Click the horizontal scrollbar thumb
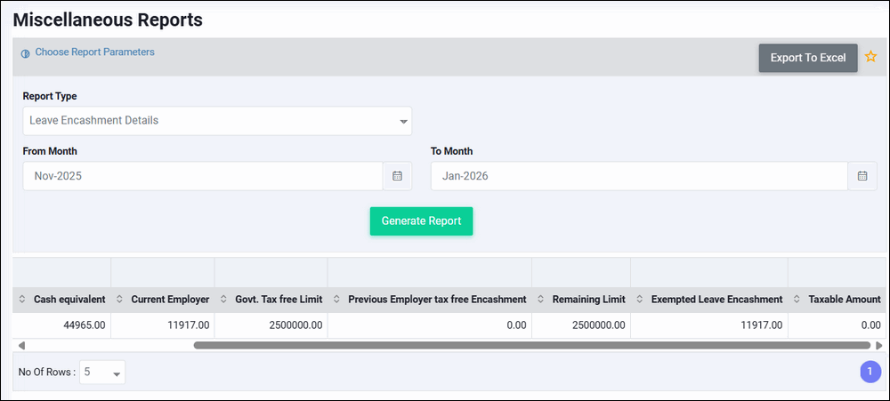 coord(531,345)
